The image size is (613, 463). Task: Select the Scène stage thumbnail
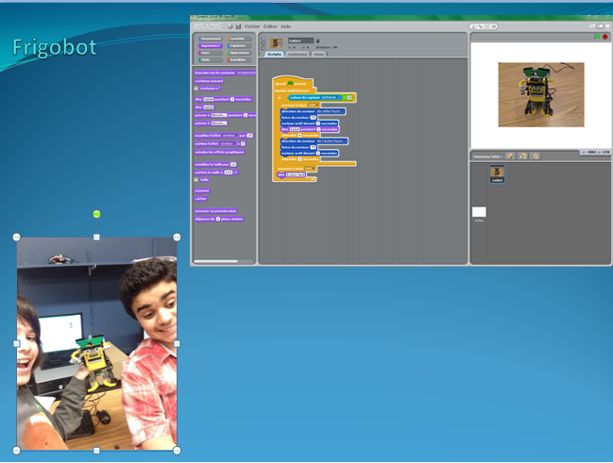tap(479, 214)
